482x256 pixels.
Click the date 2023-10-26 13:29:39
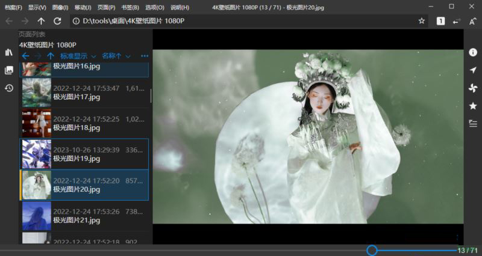point(86,150)
